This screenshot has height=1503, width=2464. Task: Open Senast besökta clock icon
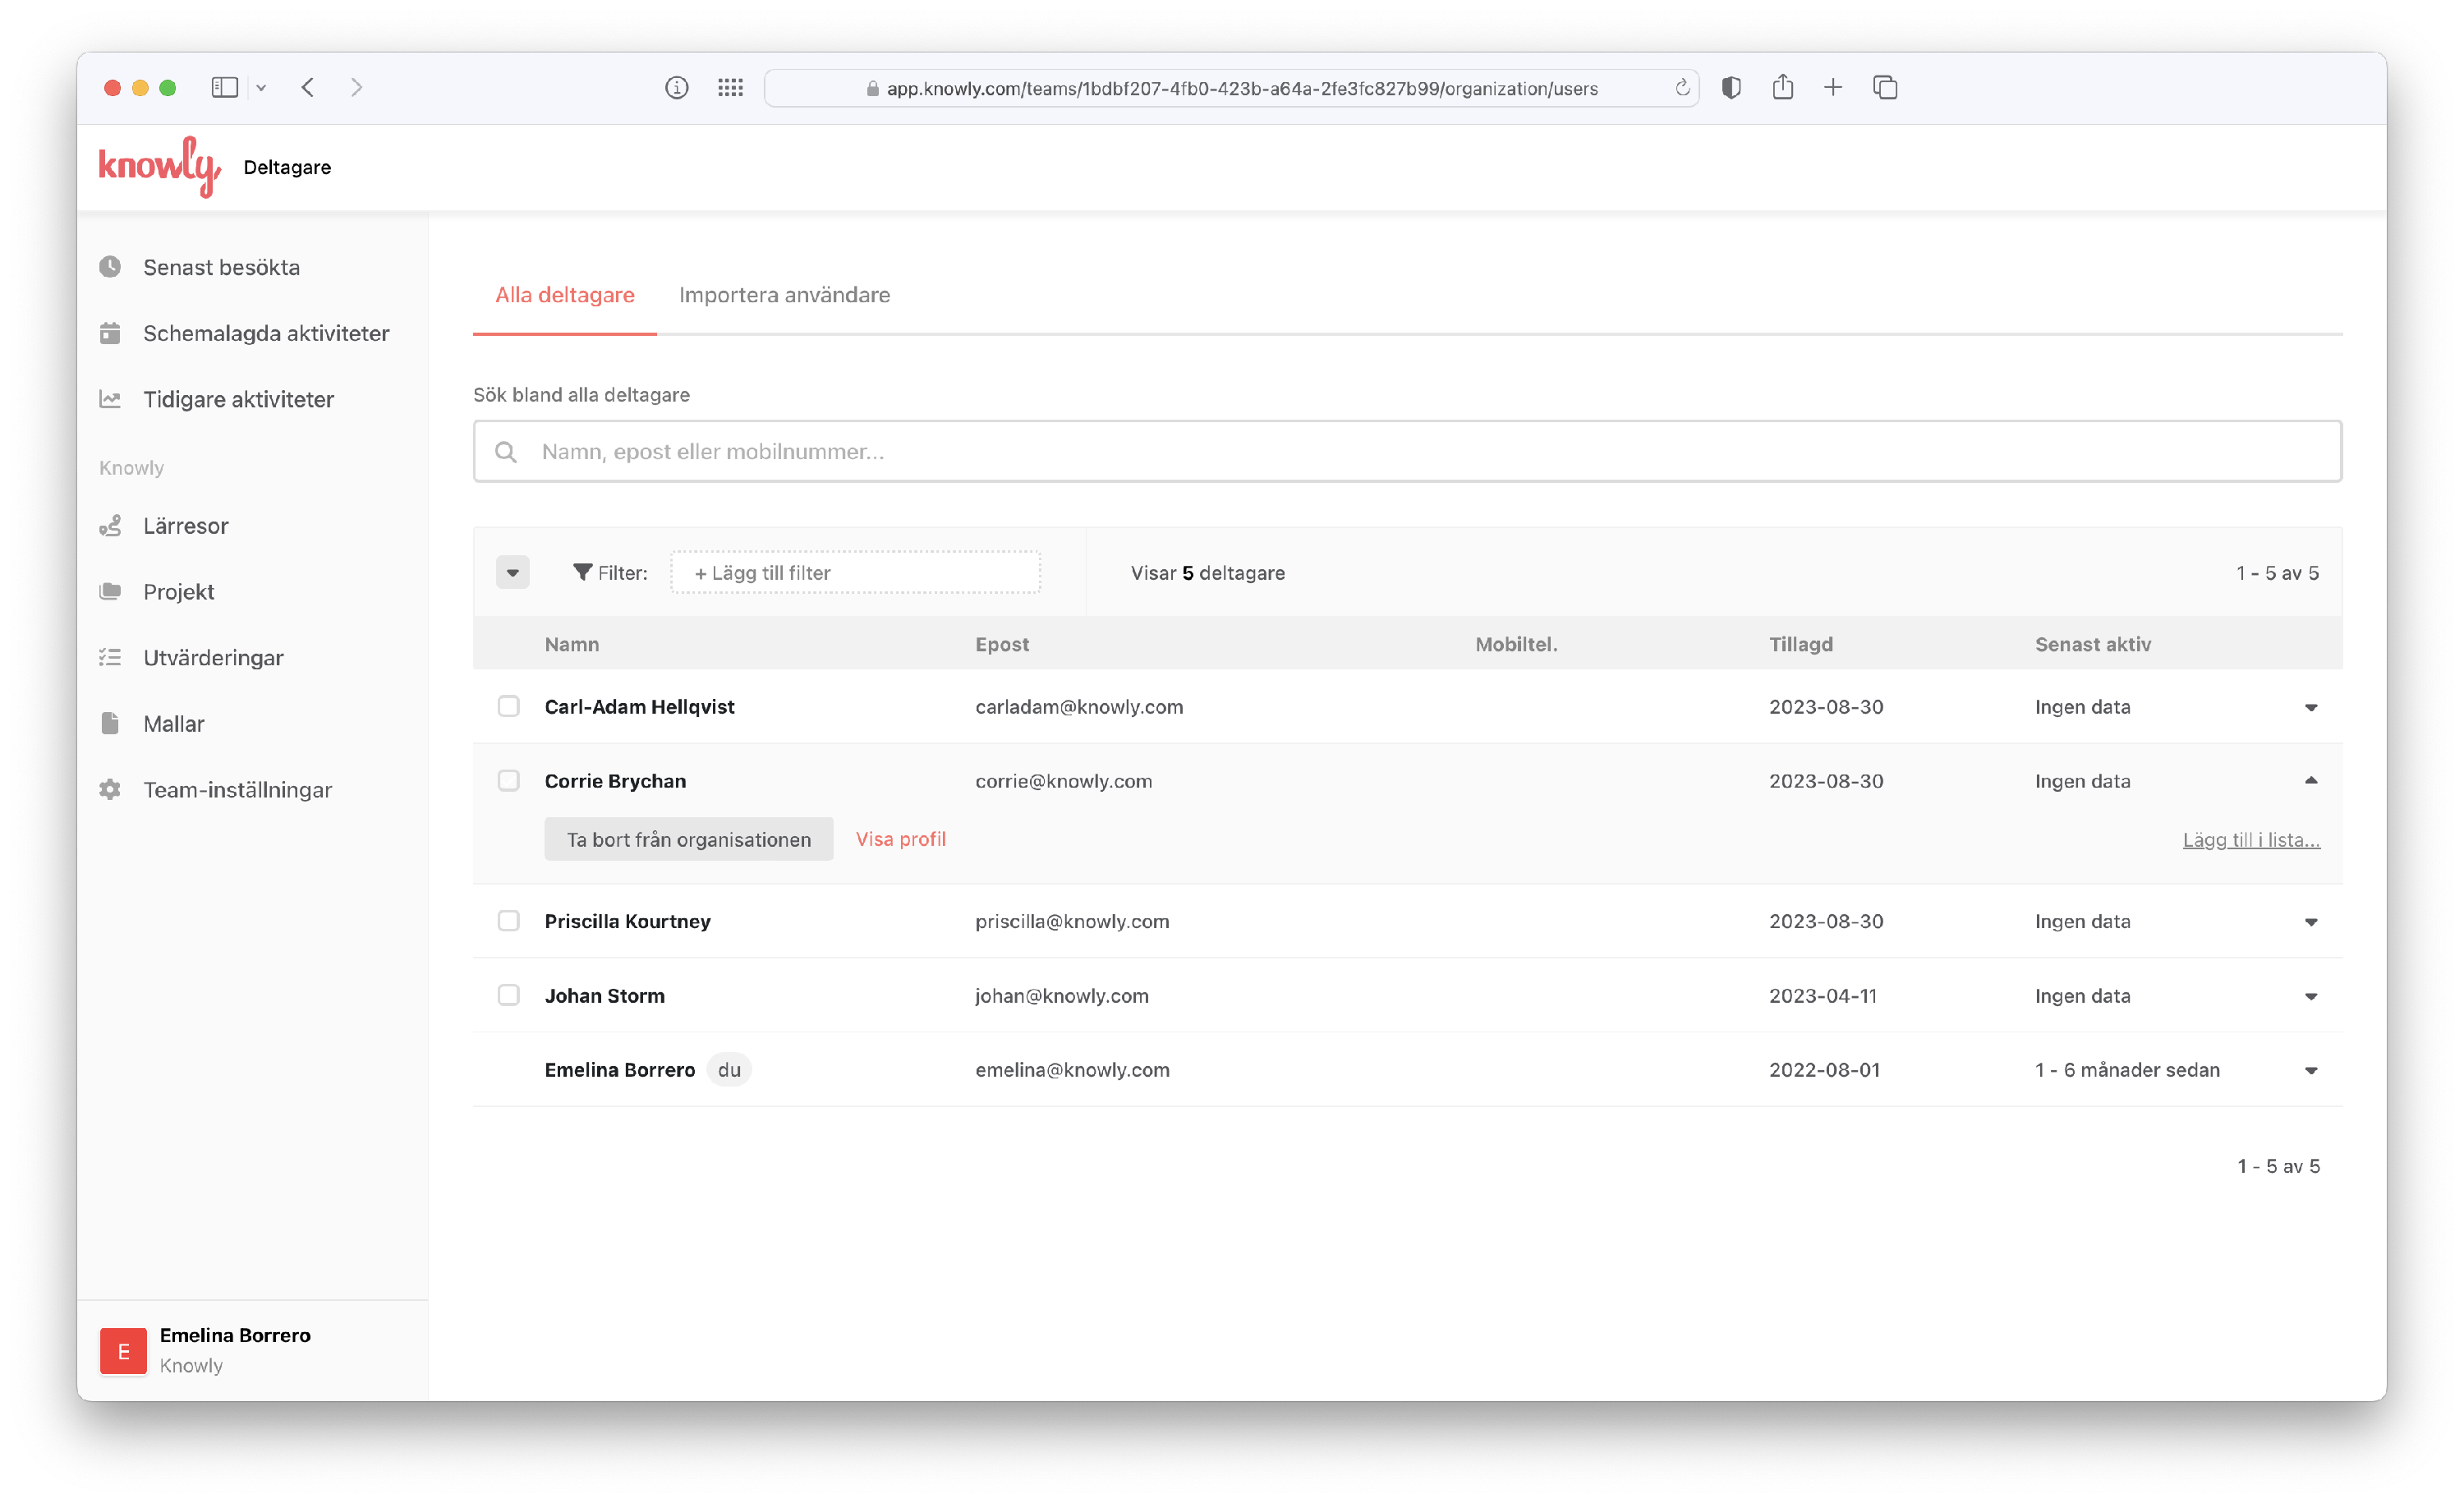110,267
